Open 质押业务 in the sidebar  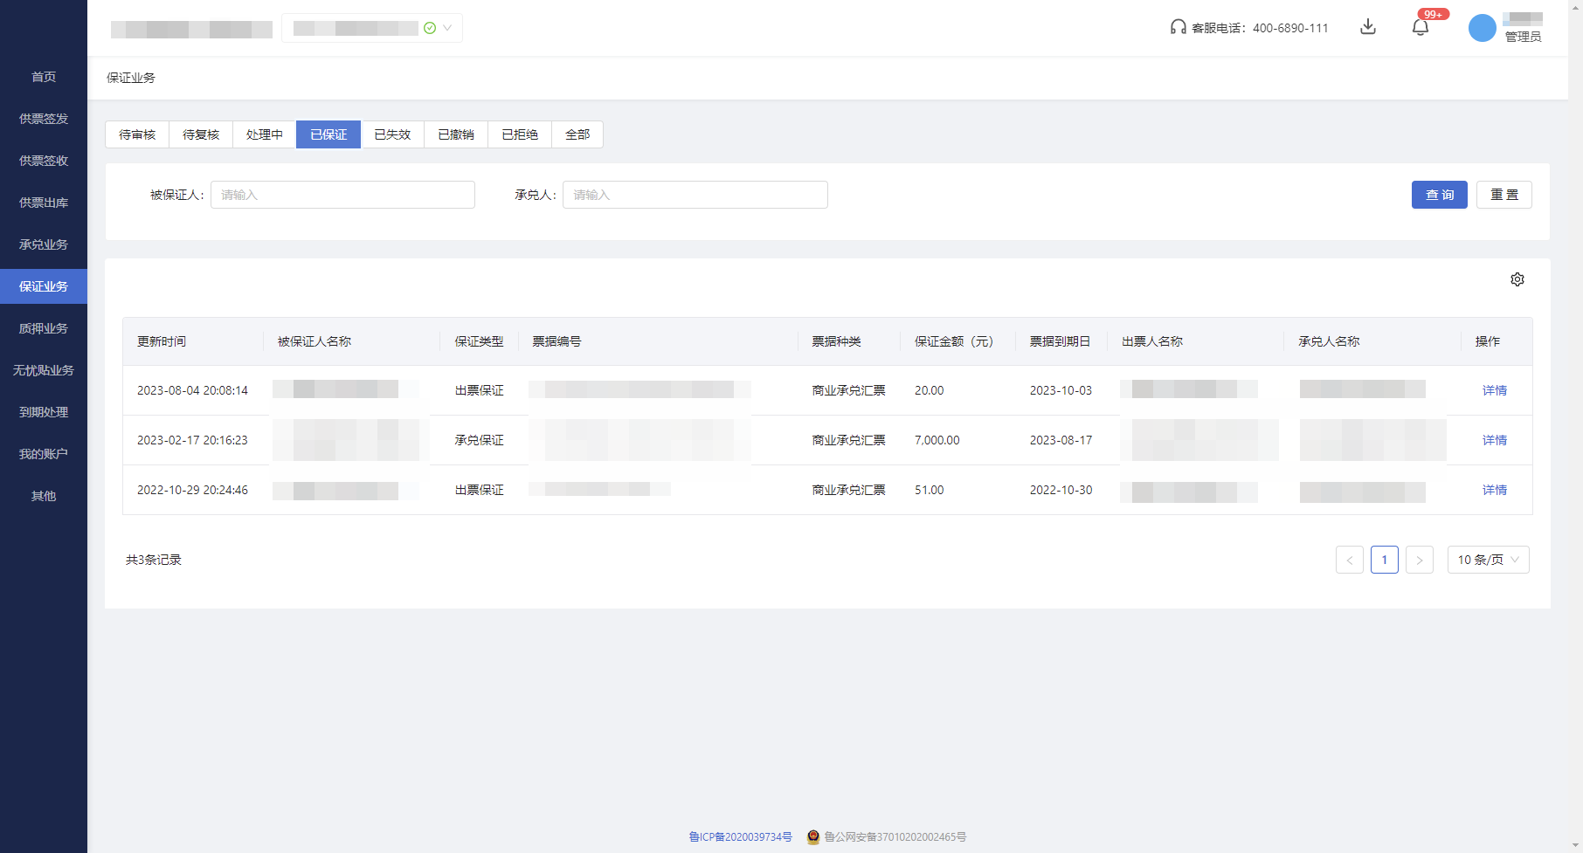click(44, 328)
